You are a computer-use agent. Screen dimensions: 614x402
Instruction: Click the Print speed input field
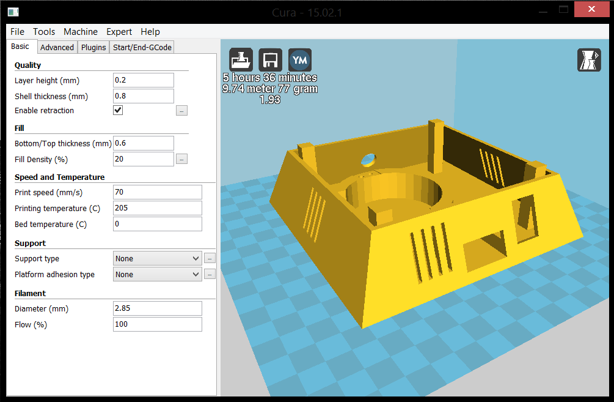tap(158, 192)
